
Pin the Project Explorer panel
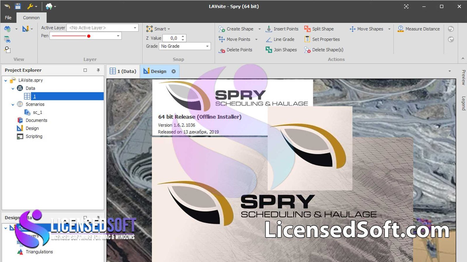[98, 70]
